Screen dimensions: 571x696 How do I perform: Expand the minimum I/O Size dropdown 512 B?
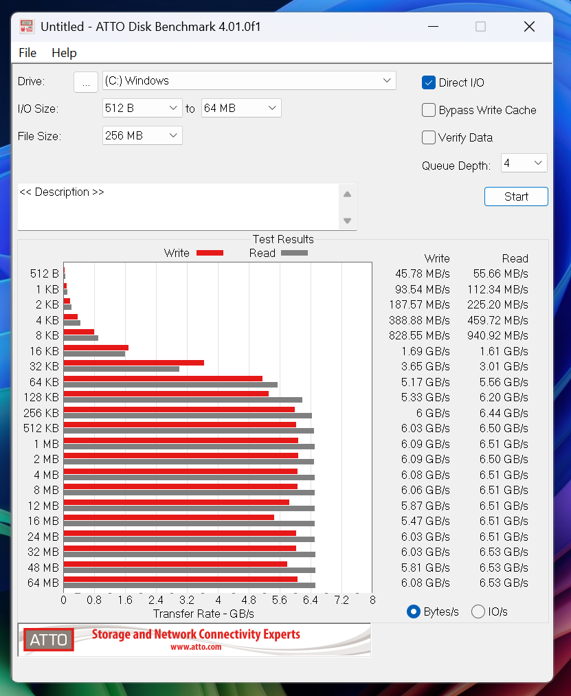142,108
